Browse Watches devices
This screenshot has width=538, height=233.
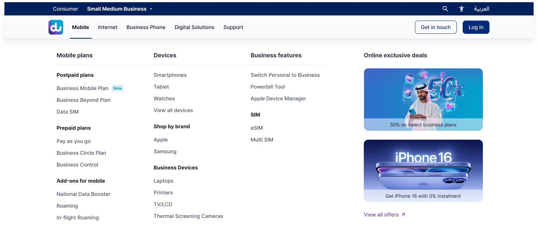[x=164, y=98]
